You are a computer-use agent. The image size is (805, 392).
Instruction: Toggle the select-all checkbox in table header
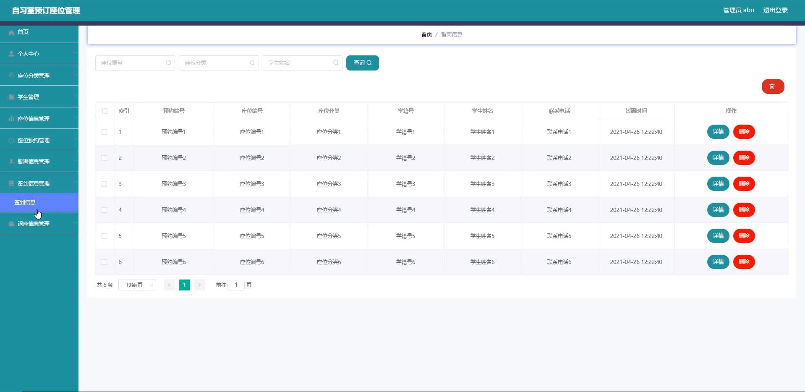pos(105,111)
